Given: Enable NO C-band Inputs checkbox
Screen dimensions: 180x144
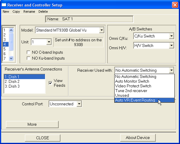Looking at the screenshot, I should click(29, 52).
